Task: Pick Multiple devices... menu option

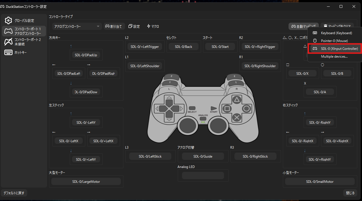Action: 334,57
